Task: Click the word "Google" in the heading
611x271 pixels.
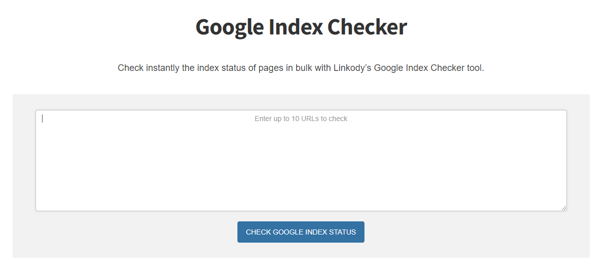Action: coord(229,27)
